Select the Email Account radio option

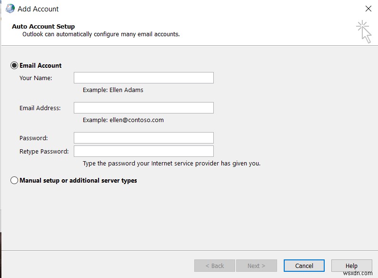point(14,65)
